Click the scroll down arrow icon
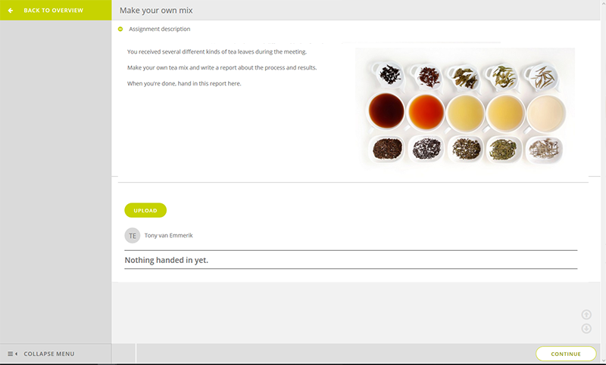 pyautogui.click(x=586, y=329)
